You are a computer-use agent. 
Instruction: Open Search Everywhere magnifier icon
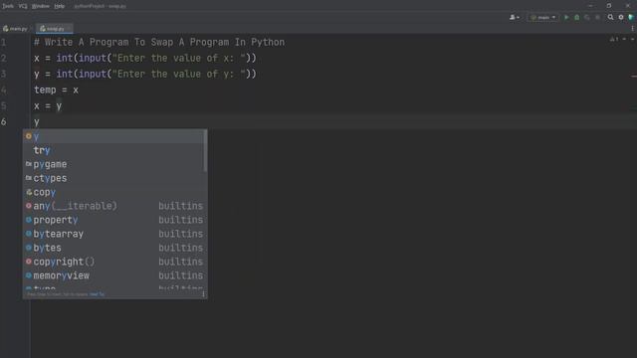point(610,18)
